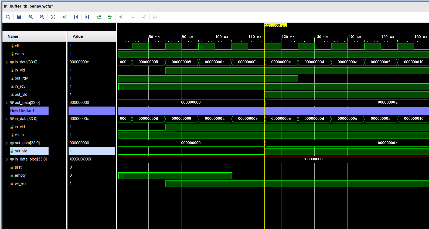Select the topmost rst_n signal under clk
This screenshot has height=229, width=429.
click(19, 54)
